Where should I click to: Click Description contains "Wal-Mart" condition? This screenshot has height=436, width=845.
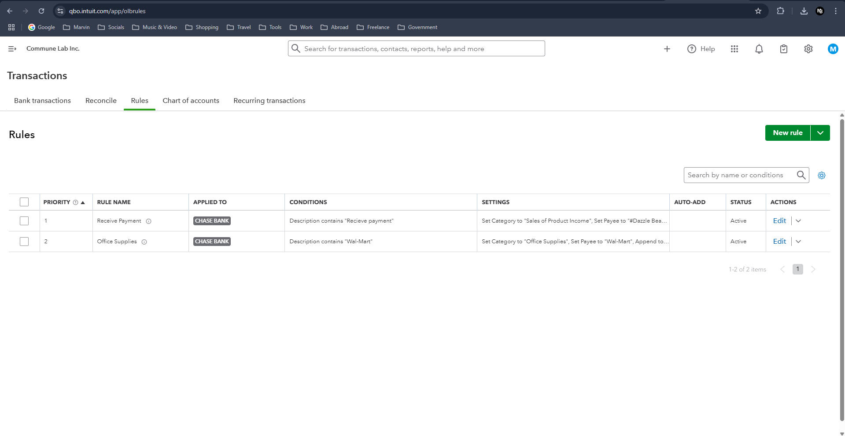point(331,242)
